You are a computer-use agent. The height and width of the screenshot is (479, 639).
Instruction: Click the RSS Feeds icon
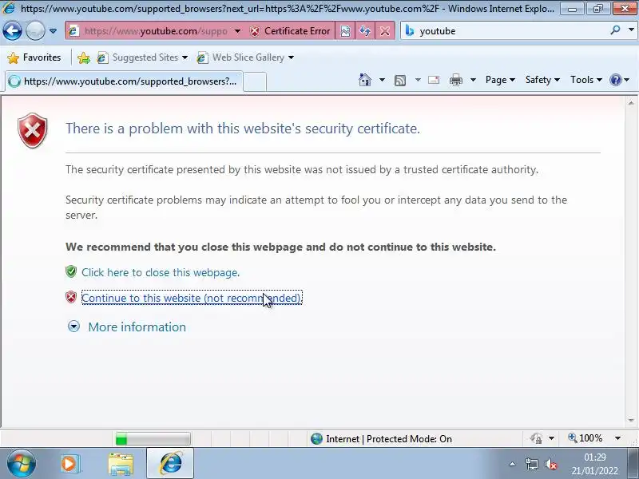click(x=400, y=81)
